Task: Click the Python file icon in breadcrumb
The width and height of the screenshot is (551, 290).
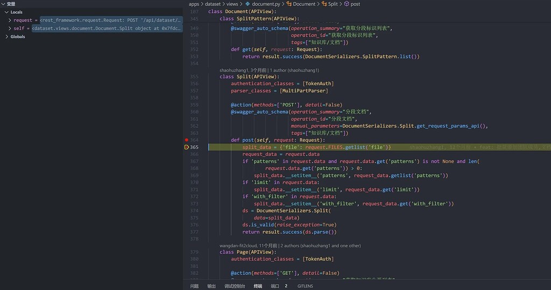Action: coord(248,4)
